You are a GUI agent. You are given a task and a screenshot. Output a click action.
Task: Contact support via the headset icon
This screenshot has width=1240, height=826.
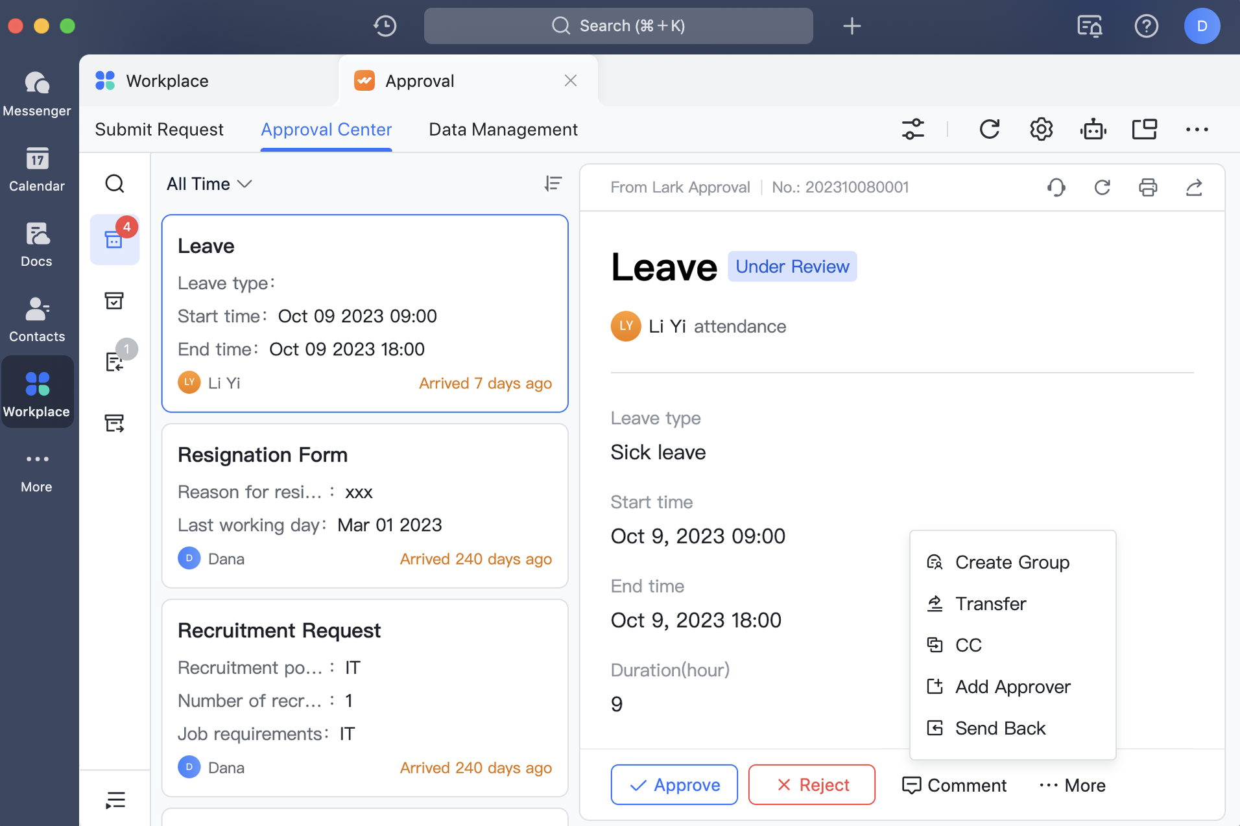[x=1056, y=187]
